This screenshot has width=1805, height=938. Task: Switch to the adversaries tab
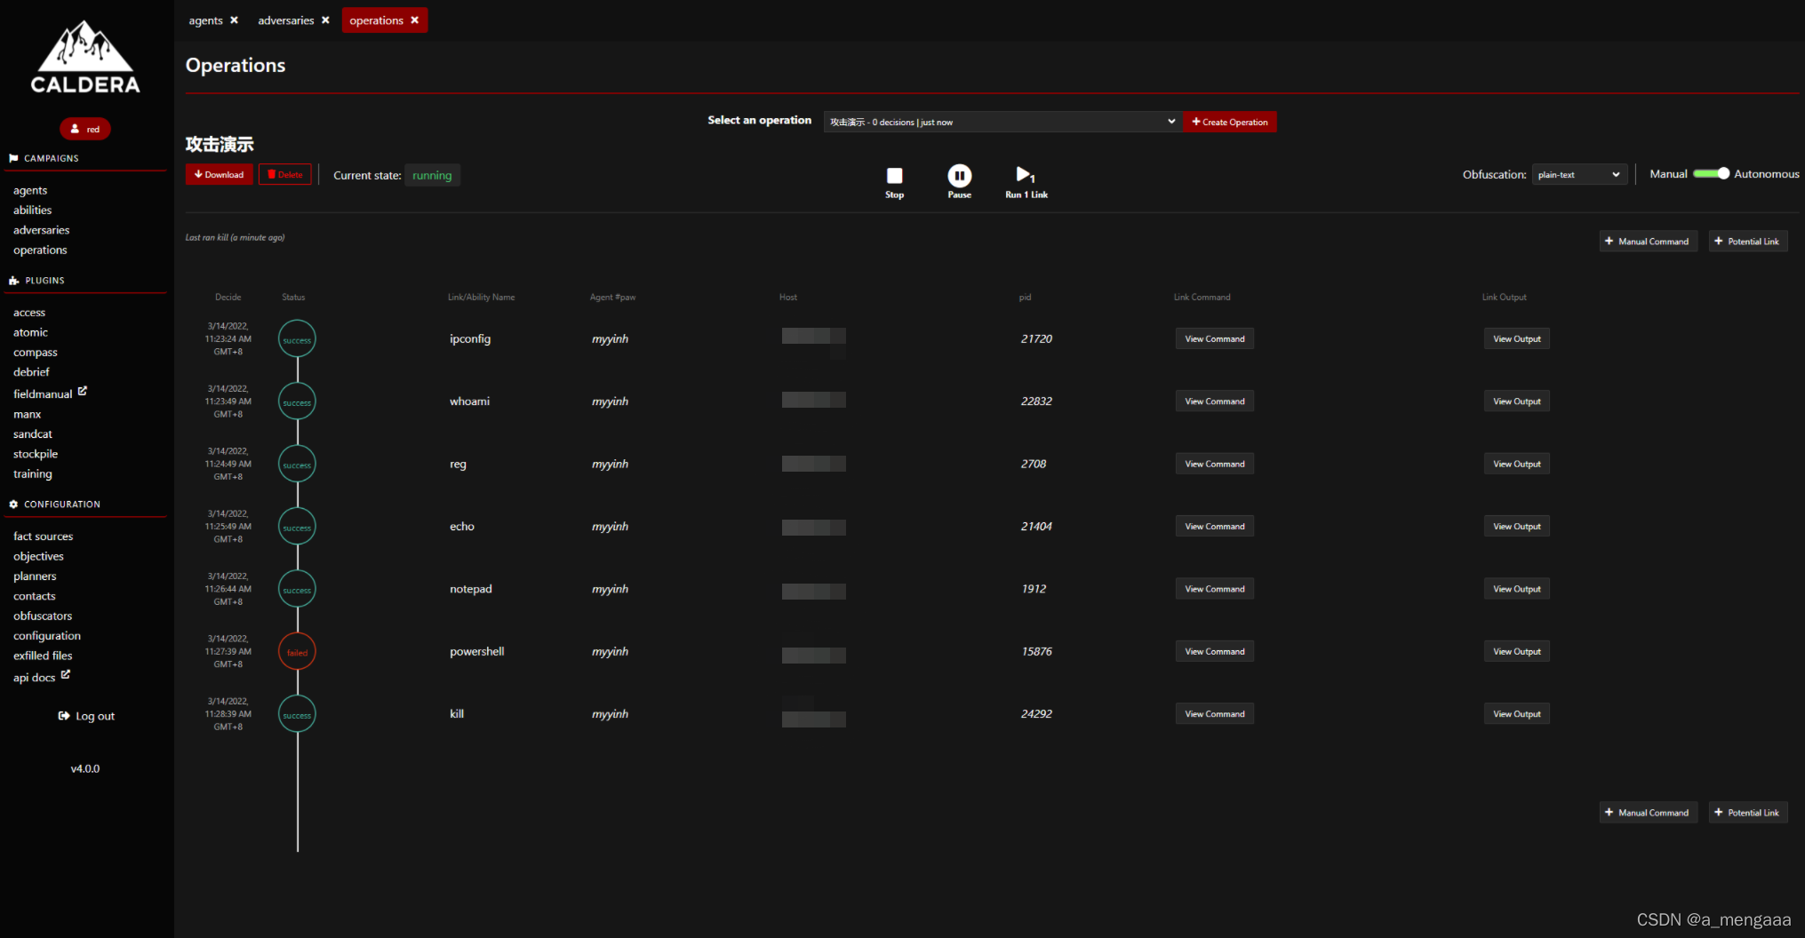(x=286, y=20)
